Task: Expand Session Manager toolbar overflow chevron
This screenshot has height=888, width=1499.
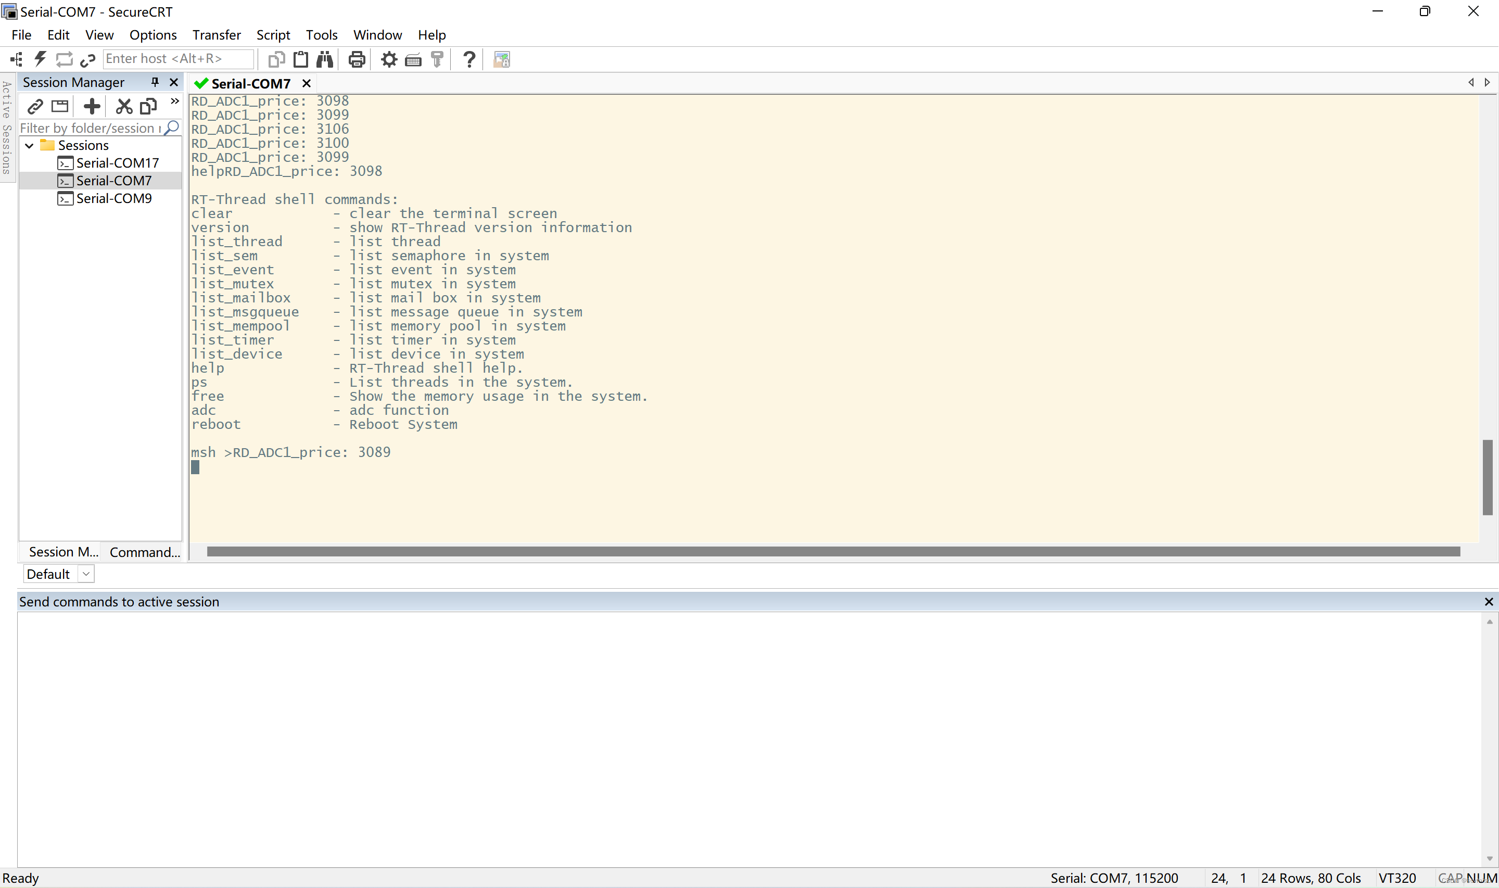Action: (175, 101)
